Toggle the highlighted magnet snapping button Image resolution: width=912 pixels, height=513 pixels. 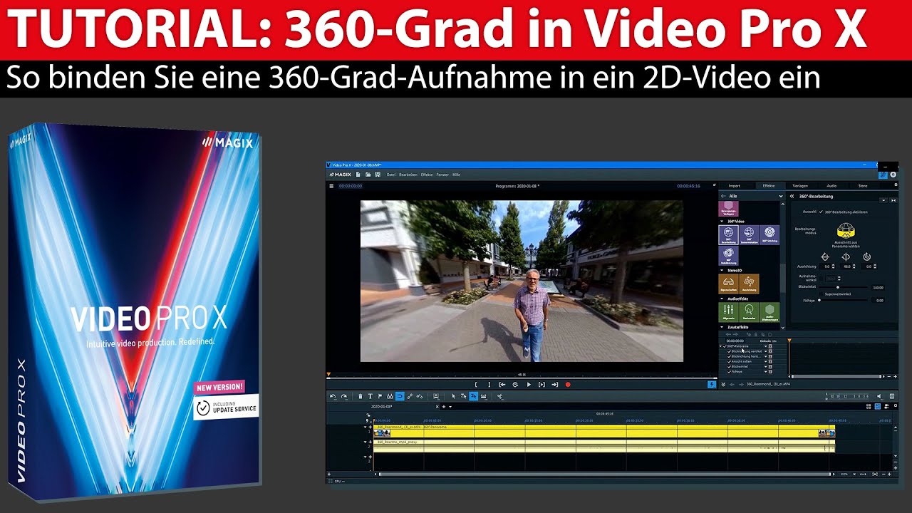click(x=400, y=396)
